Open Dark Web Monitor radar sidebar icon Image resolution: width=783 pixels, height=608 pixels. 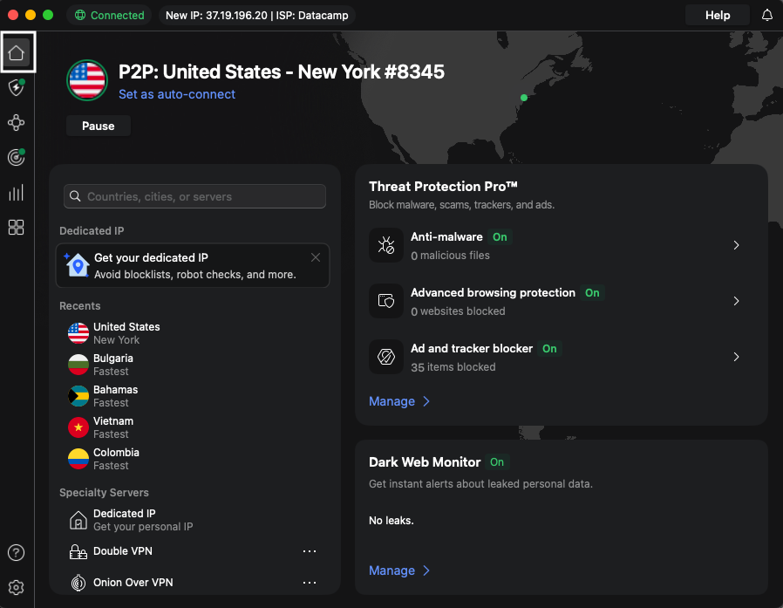pos(16,157)
